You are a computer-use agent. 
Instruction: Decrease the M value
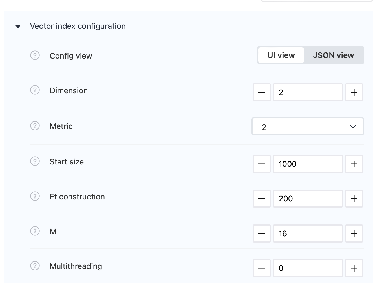point(262,233)
